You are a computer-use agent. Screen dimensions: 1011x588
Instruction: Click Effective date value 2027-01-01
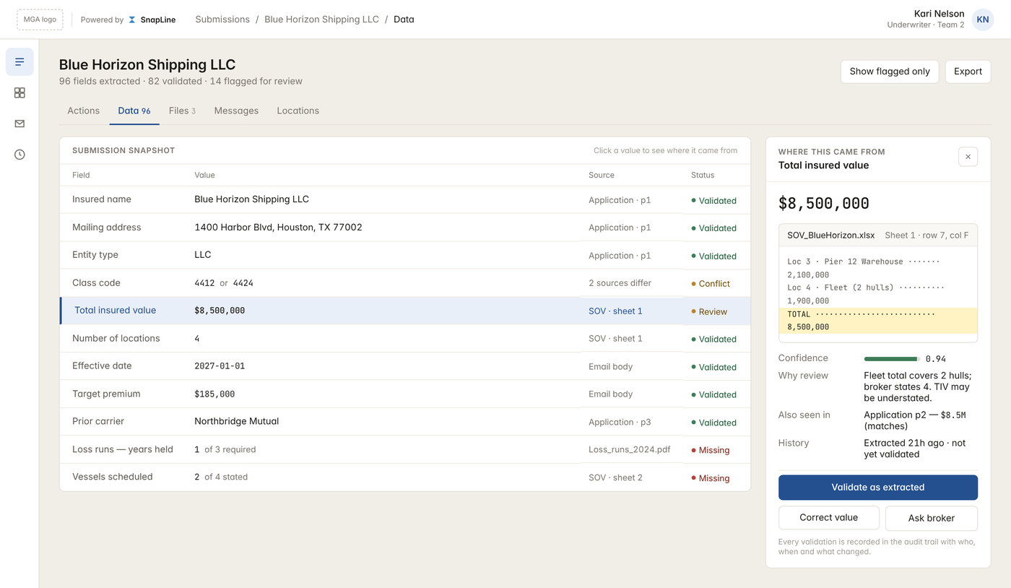220,366
